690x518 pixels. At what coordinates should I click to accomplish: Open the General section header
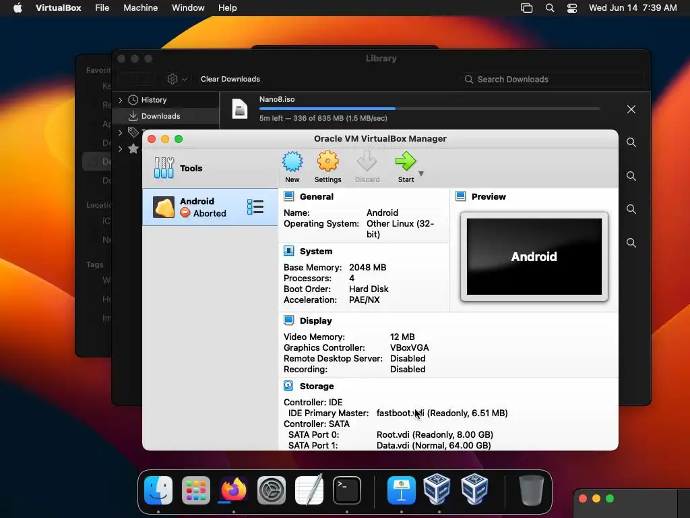pyautogui.click(x=317, y=196)
